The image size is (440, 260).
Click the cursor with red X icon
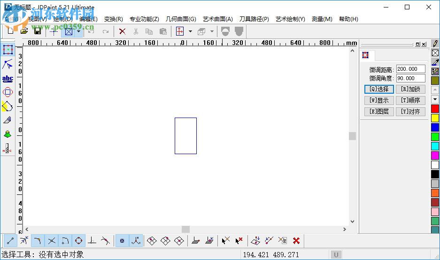239,241
